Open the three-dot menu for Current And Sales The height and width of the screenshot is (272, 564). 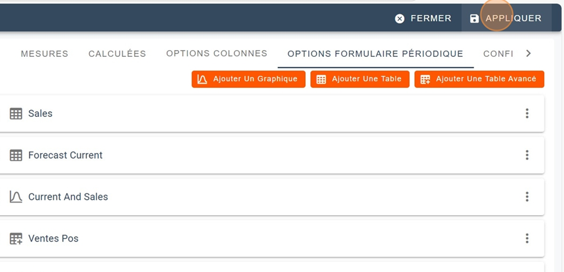pos(527,197)
